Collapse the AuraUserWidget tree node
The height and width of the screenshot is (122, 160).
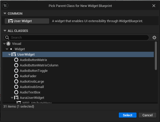click(x=12, y=98)
